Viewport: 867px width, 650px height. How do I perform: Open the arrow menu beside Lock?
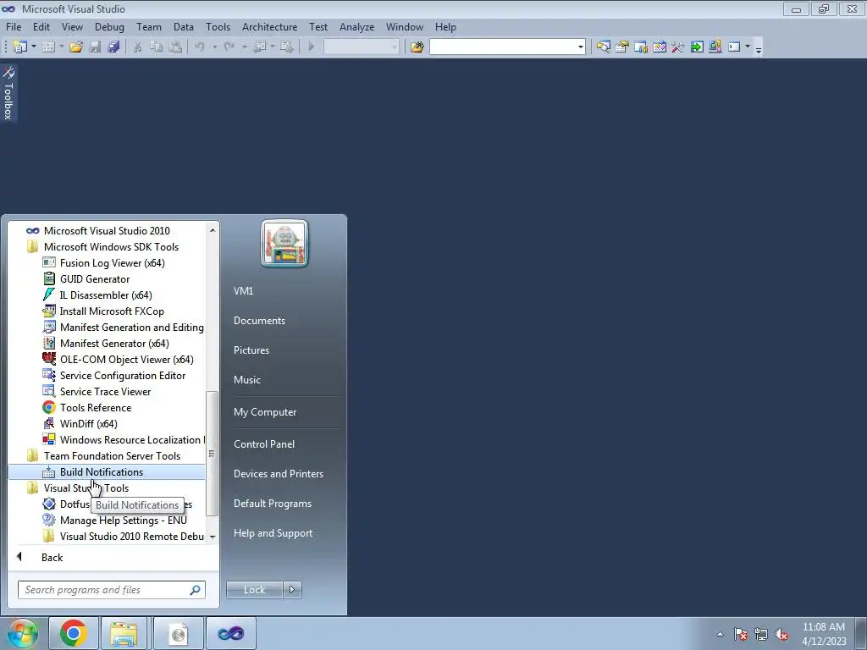click(x=292, y=590)
